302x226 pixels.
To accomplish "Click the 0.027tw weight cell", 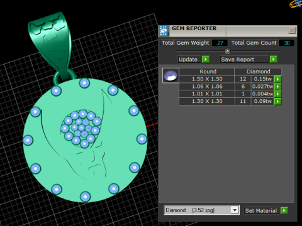I will (x=262, y=87).
